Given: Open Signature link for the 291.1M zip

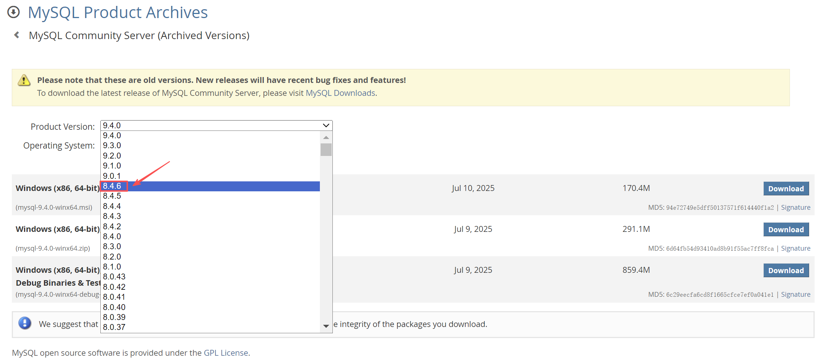Looking at the screenshot, I should pos(796,248).
